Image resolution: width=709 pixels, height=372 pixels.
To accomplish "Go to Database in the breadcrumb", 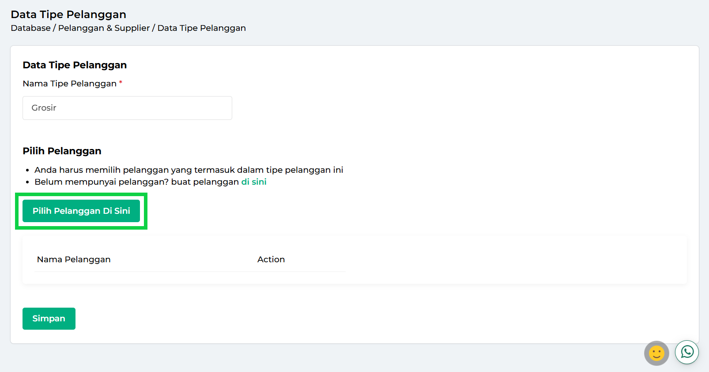I will tap(30, 28).
